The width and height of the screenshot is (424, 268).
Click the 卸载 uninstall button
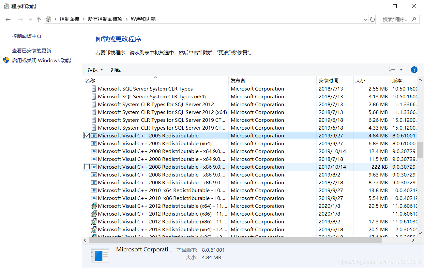116,70
